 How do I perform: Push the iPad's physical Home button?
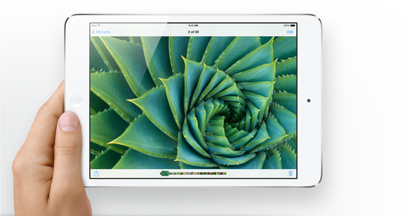point(76,101)
